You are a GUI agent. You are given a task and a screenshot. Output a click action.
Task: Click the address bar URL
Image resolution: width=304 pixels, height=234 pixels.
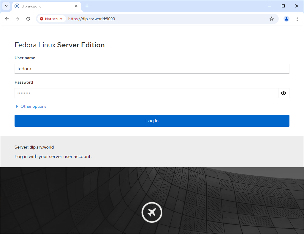[x=91, y=19]
